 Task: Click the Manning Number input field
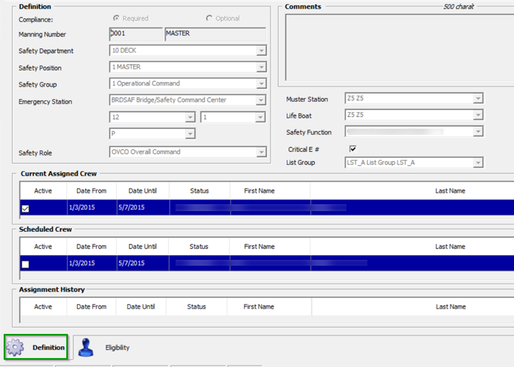click(133, 34)
